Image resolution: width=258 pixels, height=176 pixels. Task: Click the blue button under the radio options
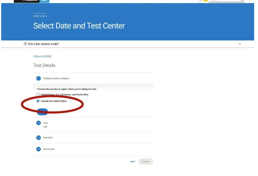pyautogui.click(x=42, y=112)
